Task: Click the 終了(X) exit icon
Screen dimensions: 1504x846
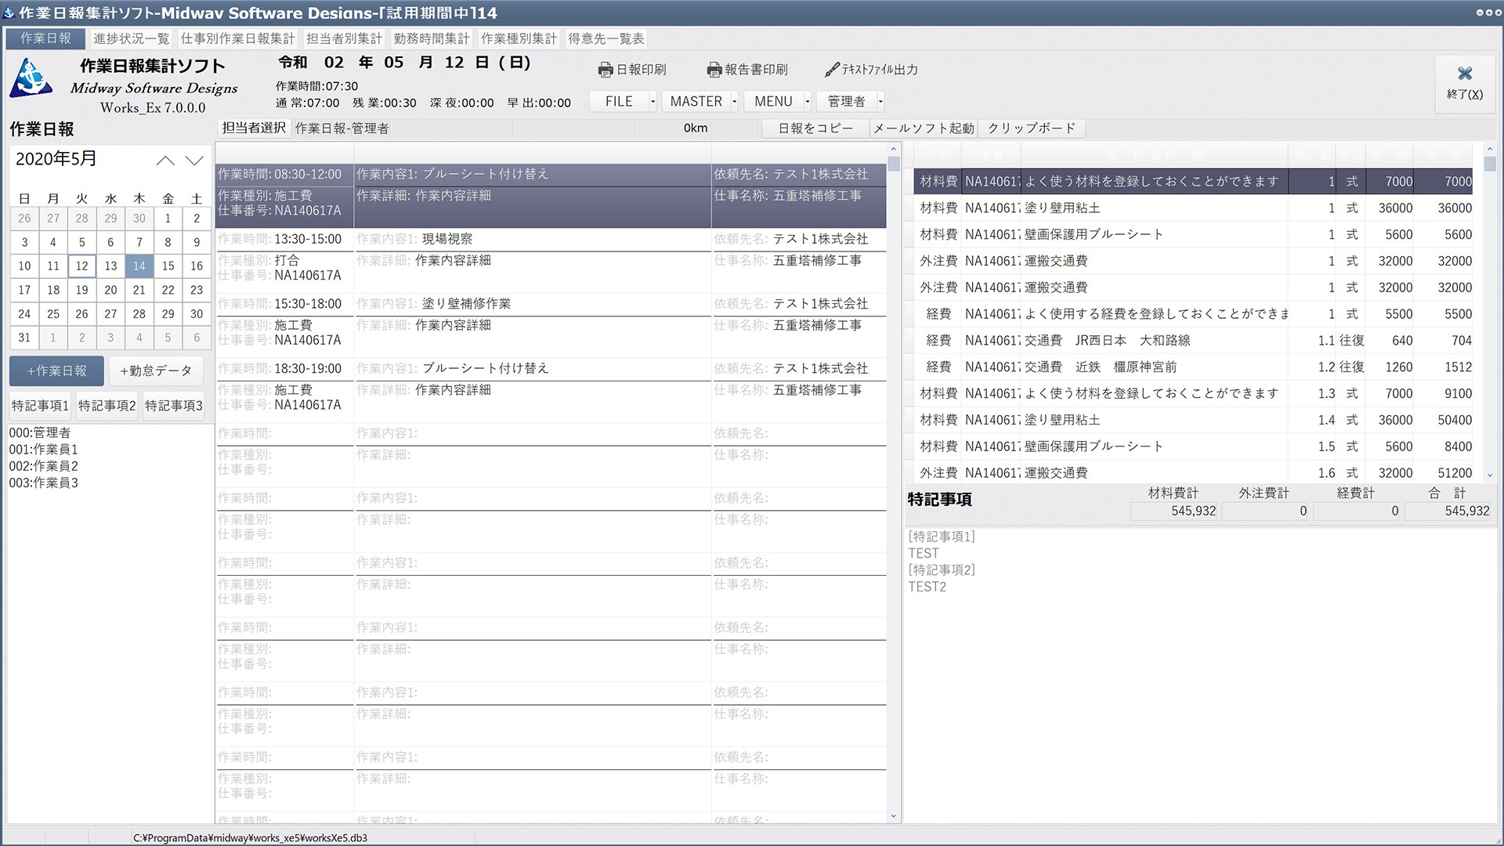Action: (x=1464, y=74)
